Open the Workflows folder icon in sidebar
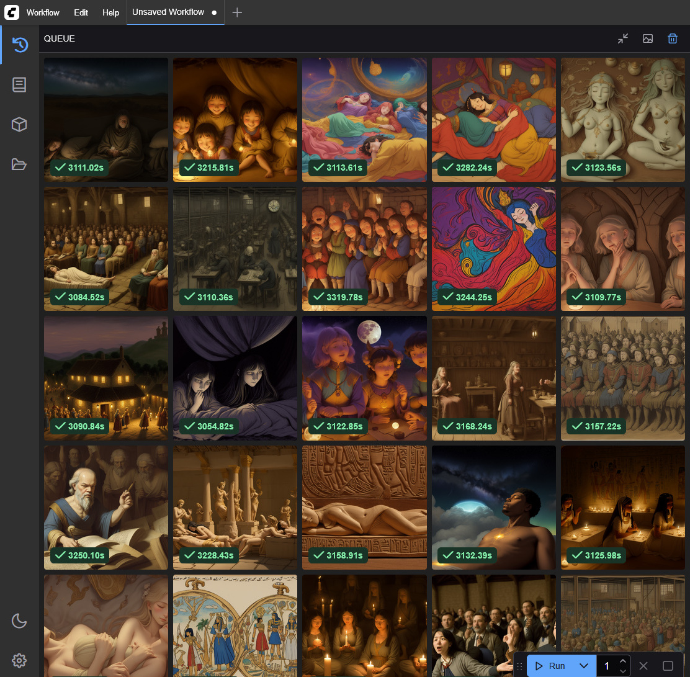The height and width of the screenshot is (677, 690). (19, 164)
